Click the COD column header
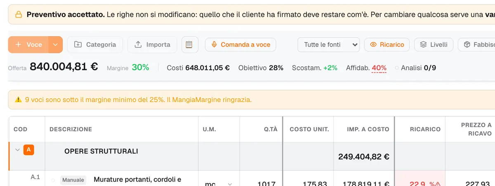Screen dimensions: 495x186 coord(20,129)
